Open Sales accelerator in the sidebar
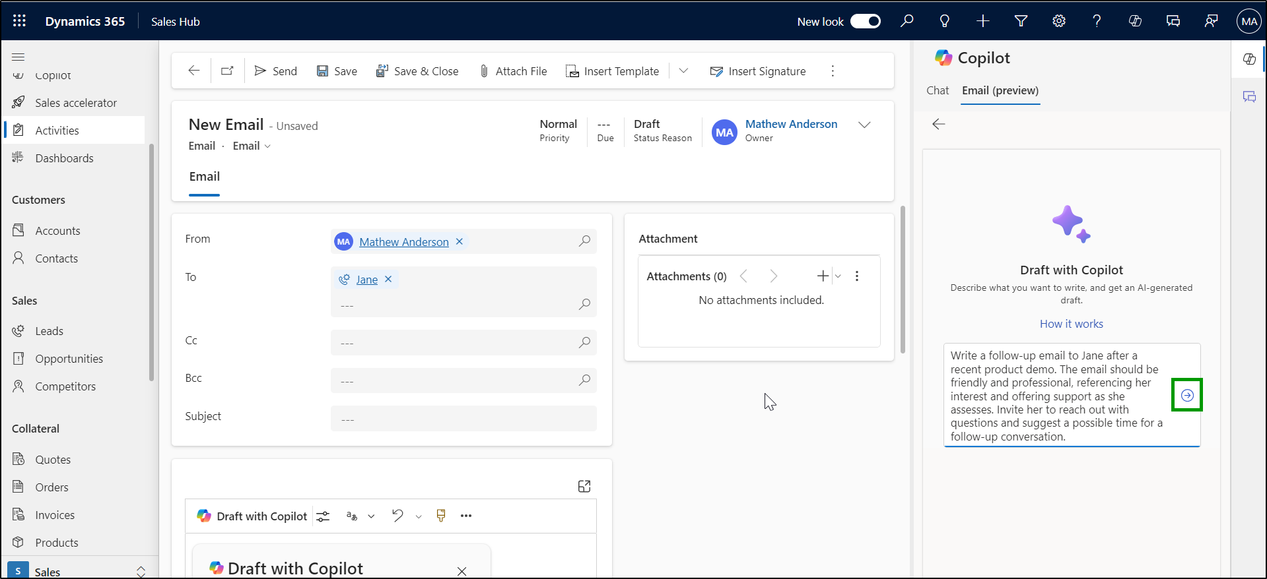 [75, 103]
